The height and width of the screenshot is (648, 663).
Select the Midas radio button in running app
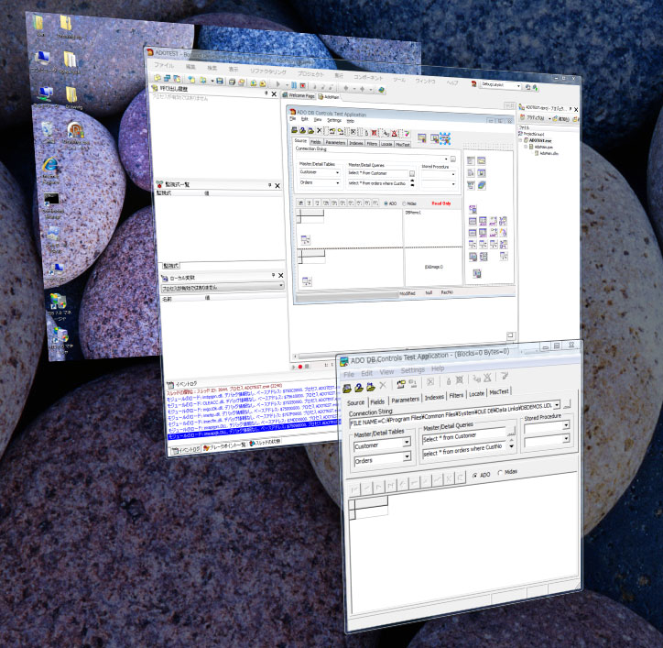[x=500, y=473]
